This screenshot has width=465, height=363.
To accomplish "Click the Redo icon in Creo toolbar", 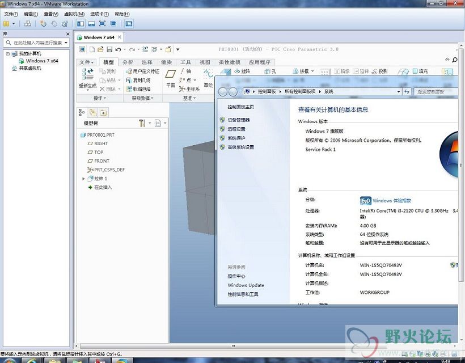I will [132, 49].
